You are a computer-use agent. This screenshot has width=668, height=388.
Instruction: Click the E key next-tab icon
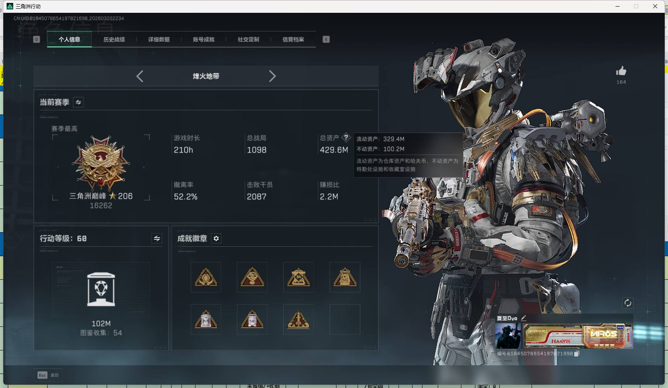(x=326, y=39)
